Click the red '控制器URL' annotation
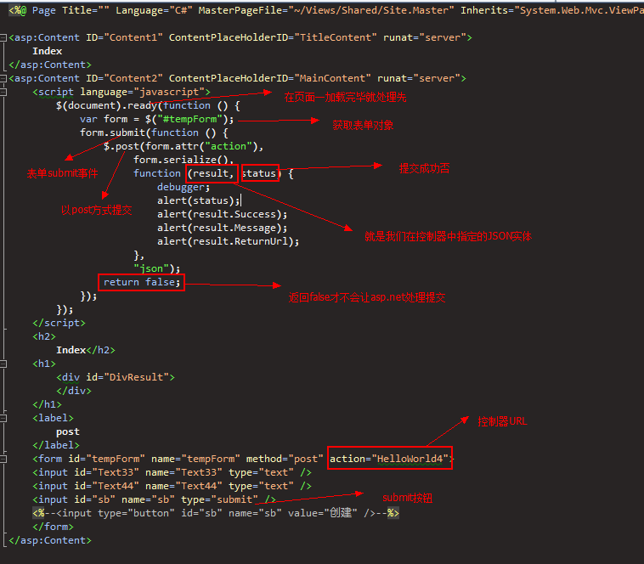Viewport: 644px width, 564px height. pyautogui.click(x=502, y=420)
